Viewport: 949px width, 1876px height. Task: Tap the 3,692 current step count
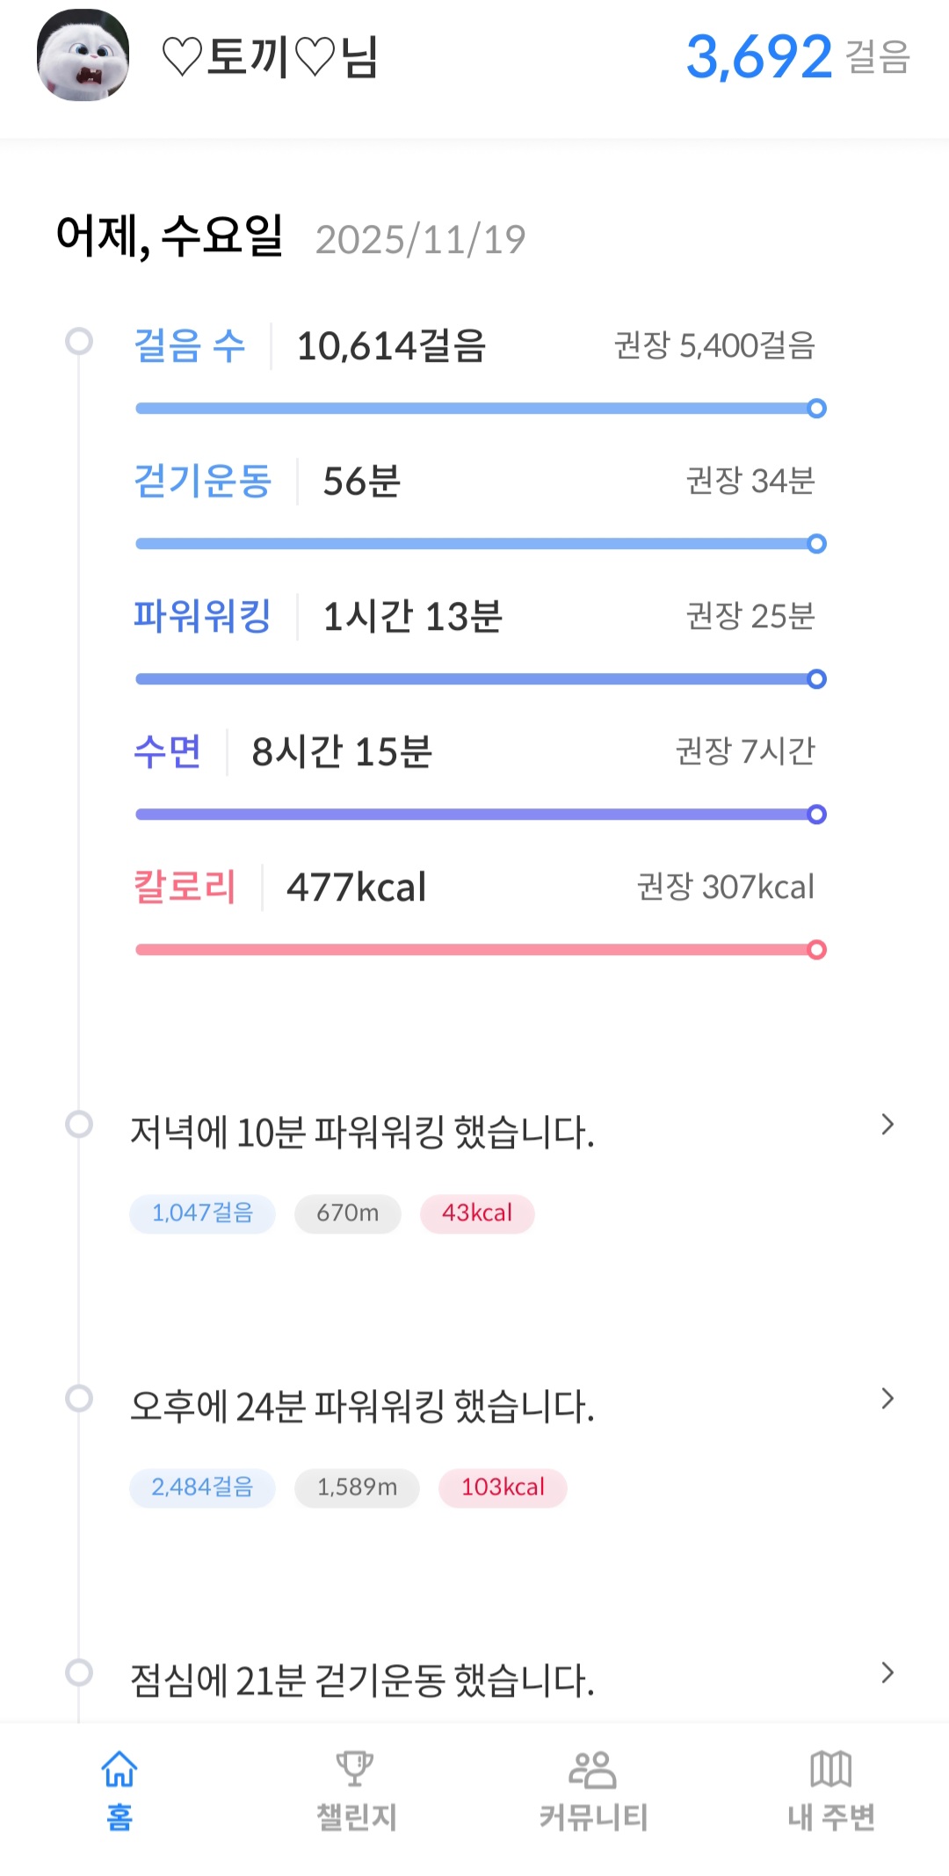tap(758, 57)
